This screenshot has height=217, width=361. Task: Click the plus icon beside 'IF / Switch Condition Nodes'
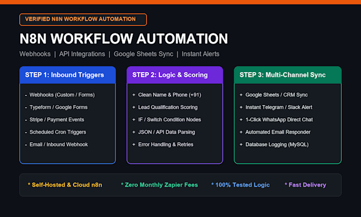point(134,120)
